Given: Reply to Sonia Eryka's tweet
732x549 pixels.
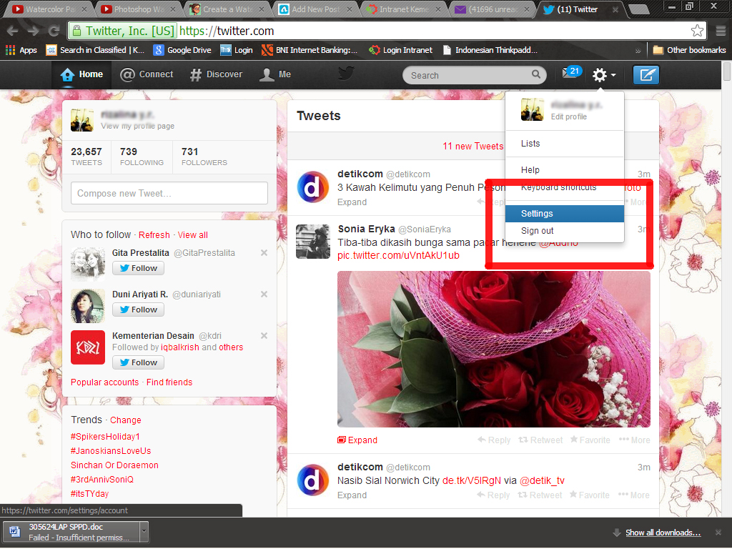Looking at the screenshot, I should coord(494,440).
